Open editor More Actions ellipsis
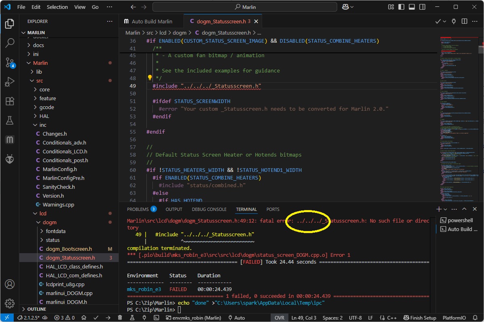This screenshot has height=322, width=484. [475, 21]
